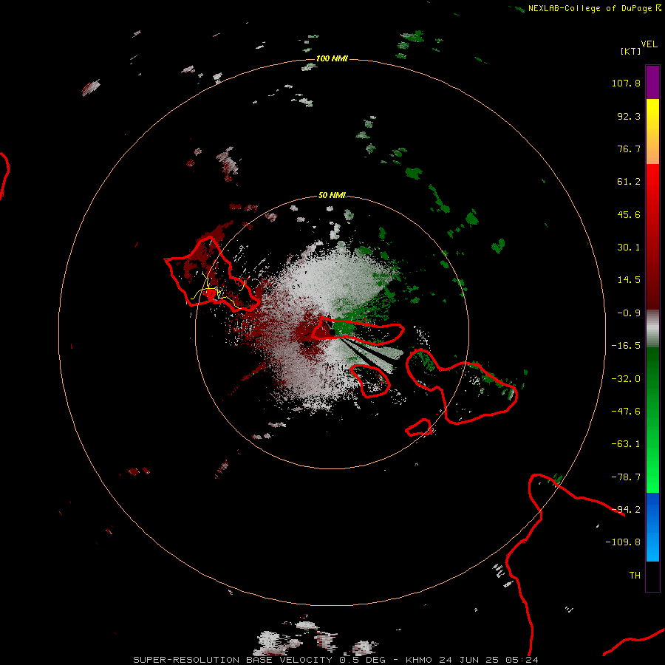Image resolution: width=665 pixels, height=665 pixels.
Task: Click the 107.8 scale value
Action: click(x=626, y=83)
